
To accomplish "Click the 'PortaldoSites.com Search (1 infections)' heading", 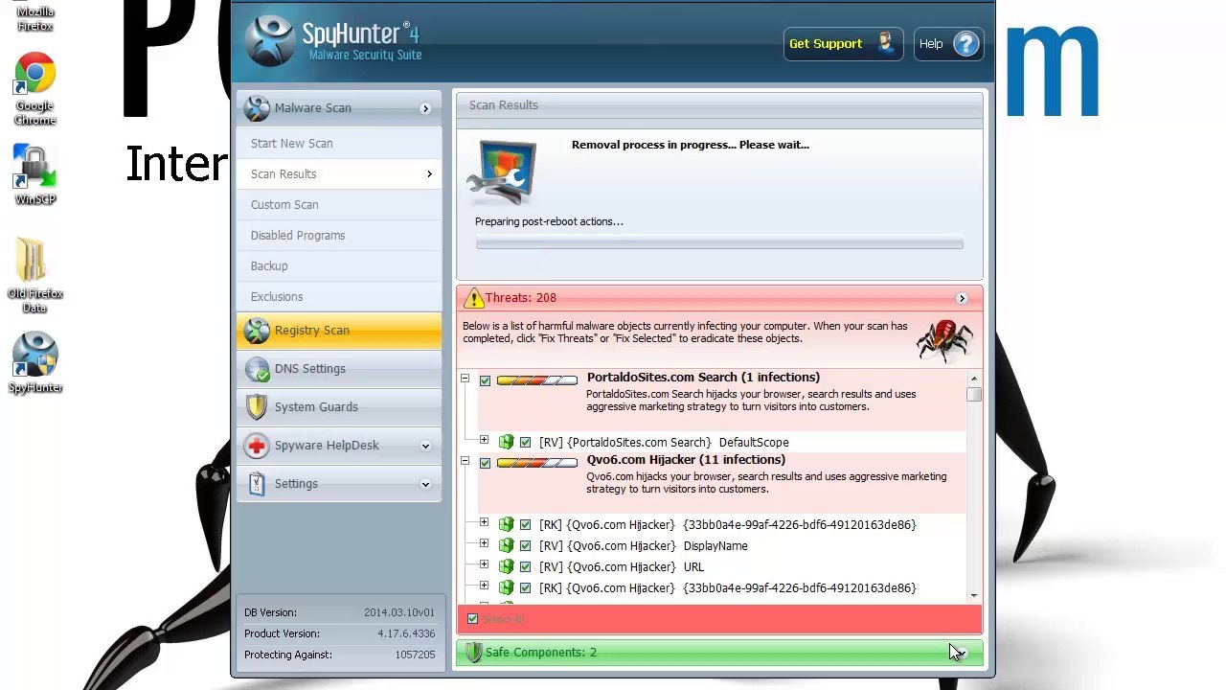I will [x=703, y=378].
